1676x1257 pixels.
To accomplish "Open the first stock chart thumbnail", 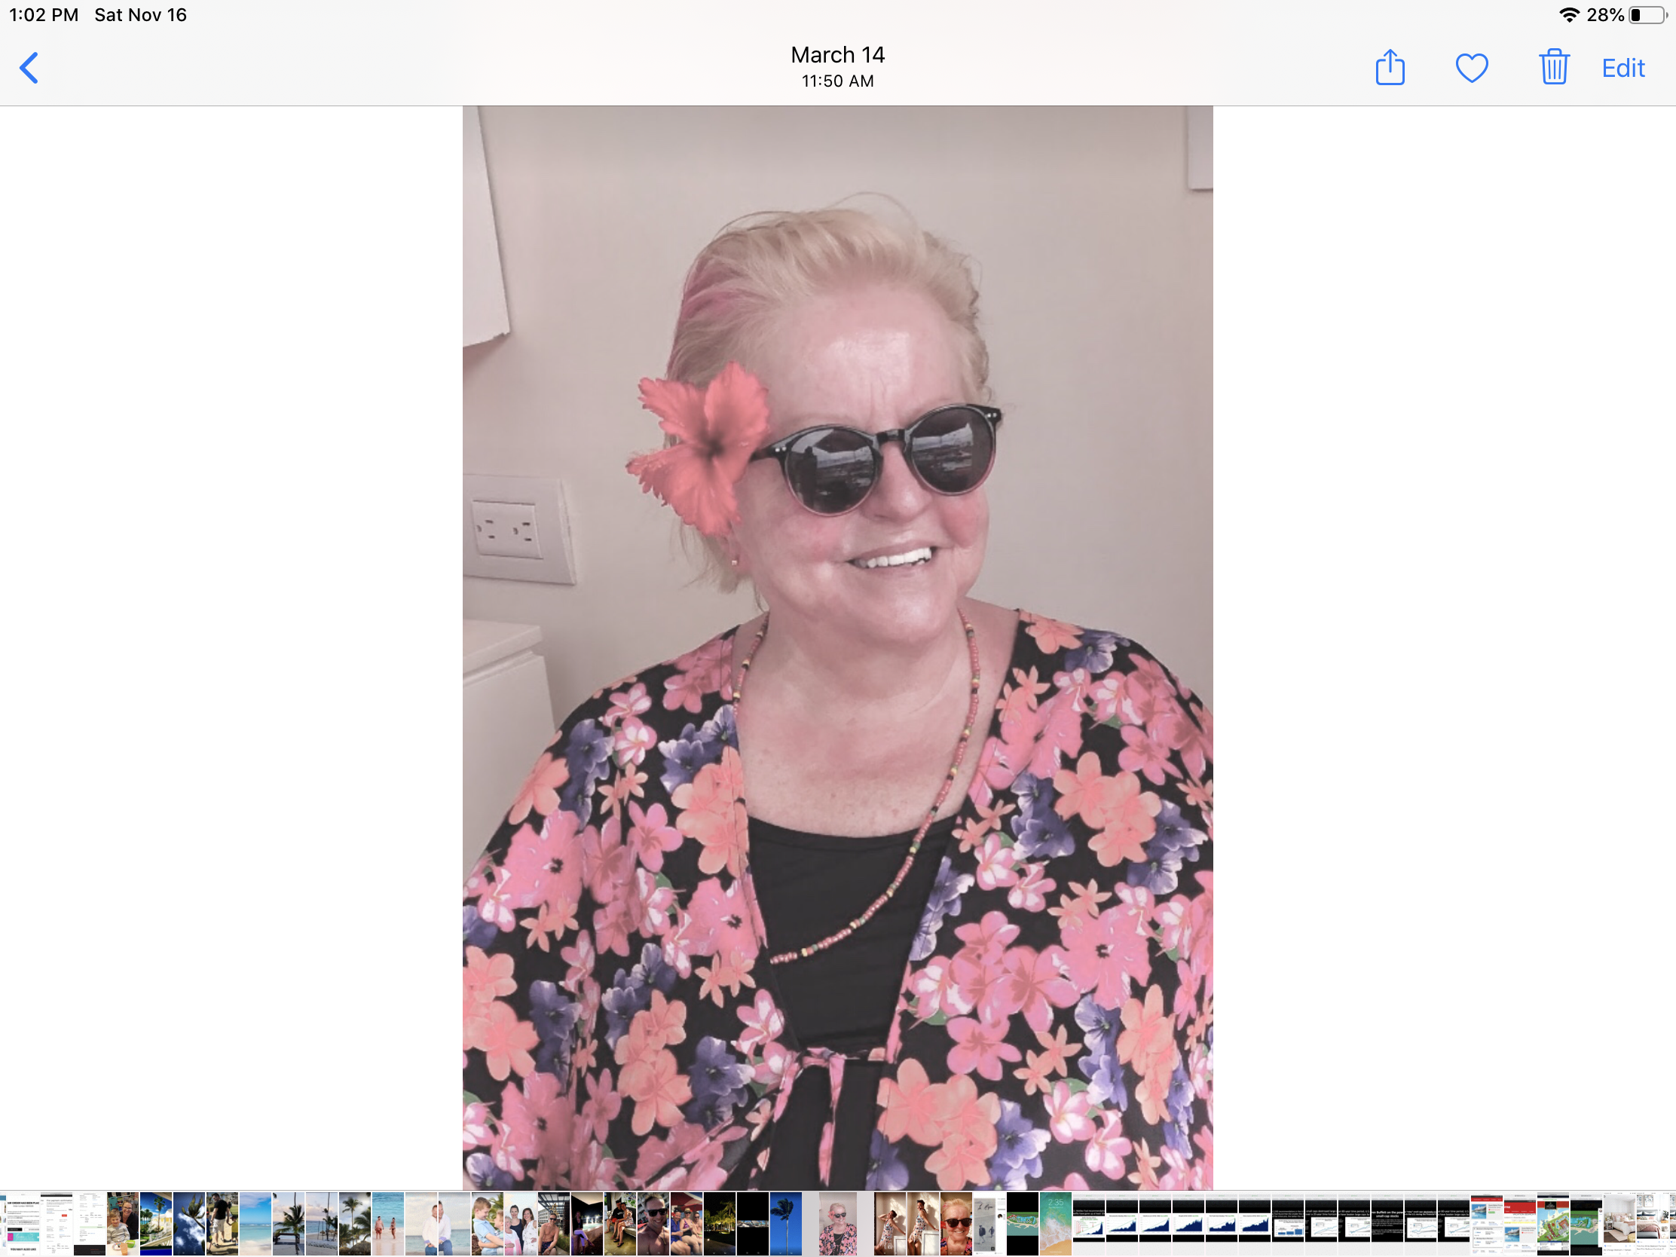I will pyautogui.click(x=1089, y=1223).
